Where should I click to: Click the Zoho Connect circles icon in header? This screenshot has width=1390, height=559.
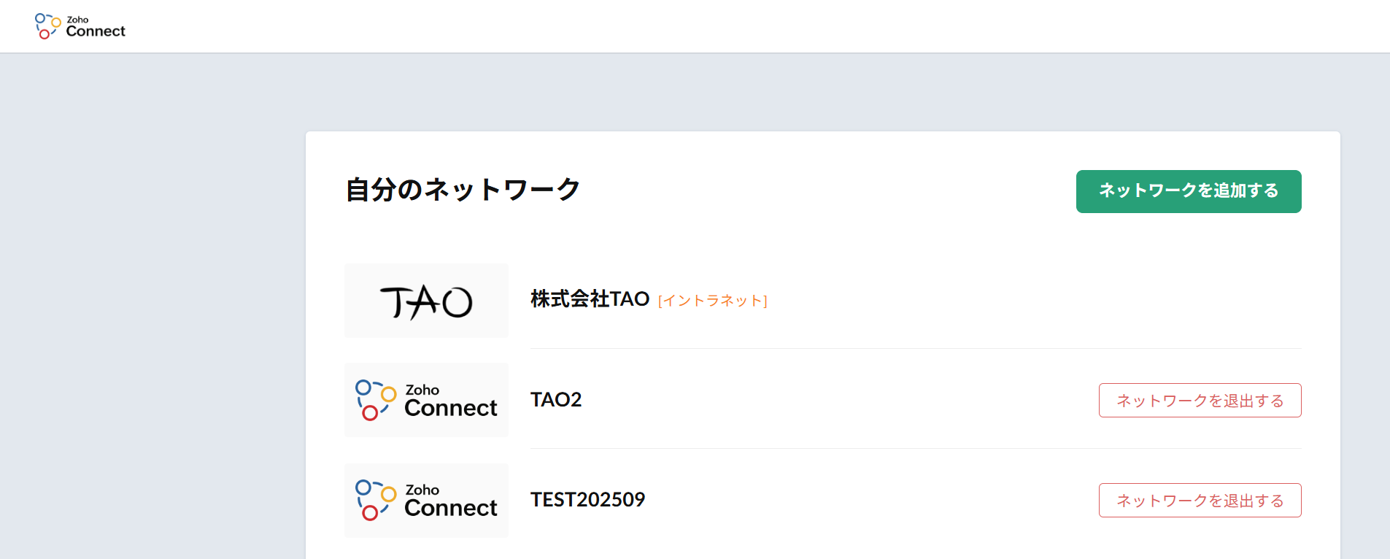pyautogui.click(x=47, y=26)
